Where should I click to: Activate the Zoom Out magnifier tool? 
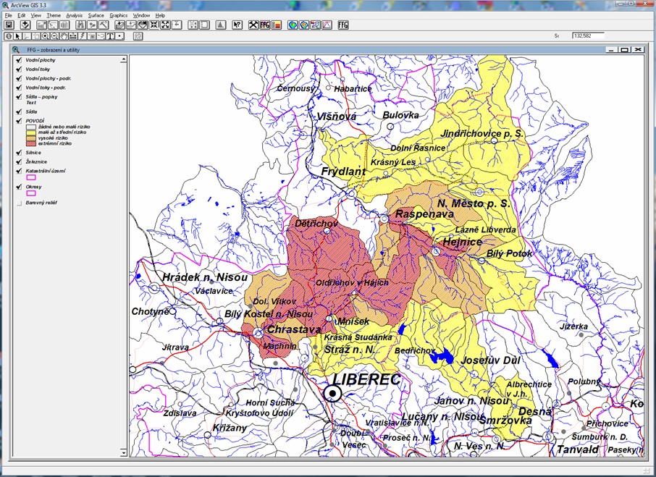(x=54, y=35)
